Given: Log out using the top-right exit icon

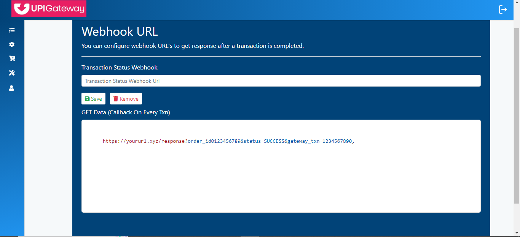Looking at the screenshot, I should pyautogui.click(x=503, y=9).
